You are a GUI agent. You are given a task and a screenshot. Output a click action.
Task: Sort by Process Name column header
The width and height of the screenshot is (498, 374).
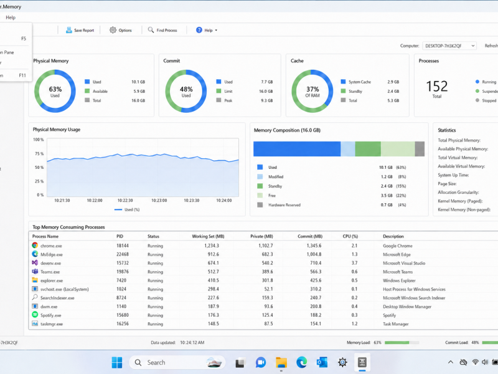[x=45, y=236]
